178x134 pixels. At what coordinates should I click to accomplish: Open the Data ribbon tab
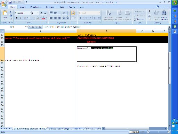(x=62, y=7)
